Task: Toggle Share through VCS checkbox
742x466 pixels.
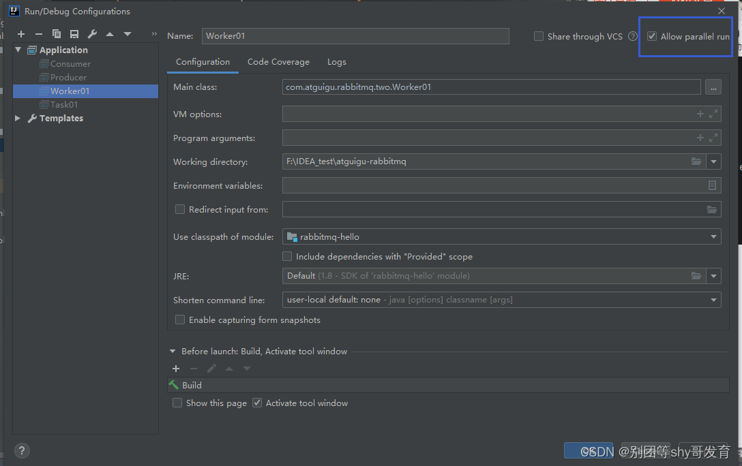Action: tap(539, 36)
